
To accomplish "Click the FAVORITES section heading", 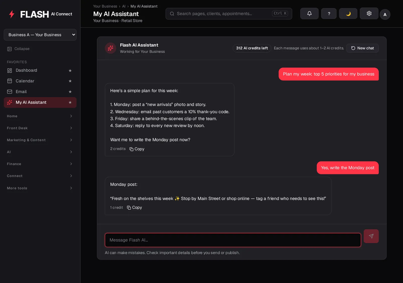I will coord(17,62).
